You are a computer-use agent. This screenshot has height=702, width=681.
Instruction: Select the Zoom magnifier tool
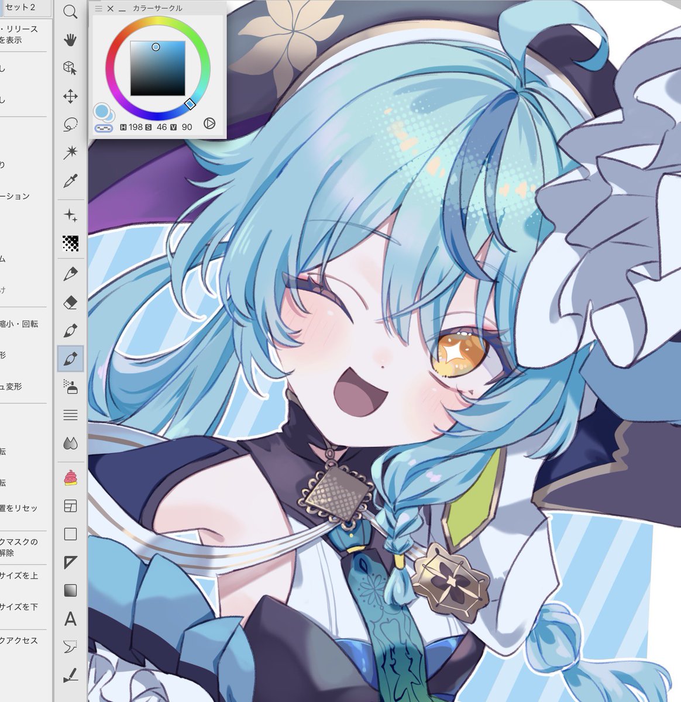pos(70,12)
